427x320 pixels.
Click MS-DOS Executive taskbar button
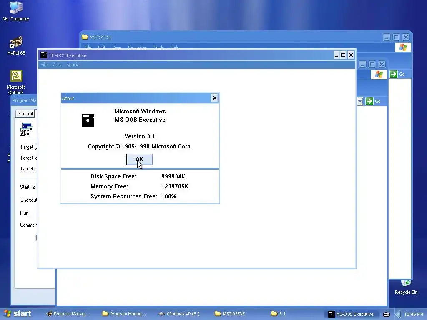(351, 314)
